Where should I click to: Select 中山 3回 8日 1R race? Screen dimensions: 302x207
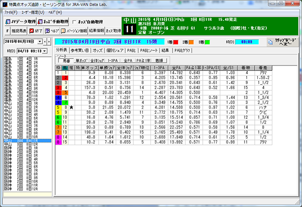click(27, 104)
